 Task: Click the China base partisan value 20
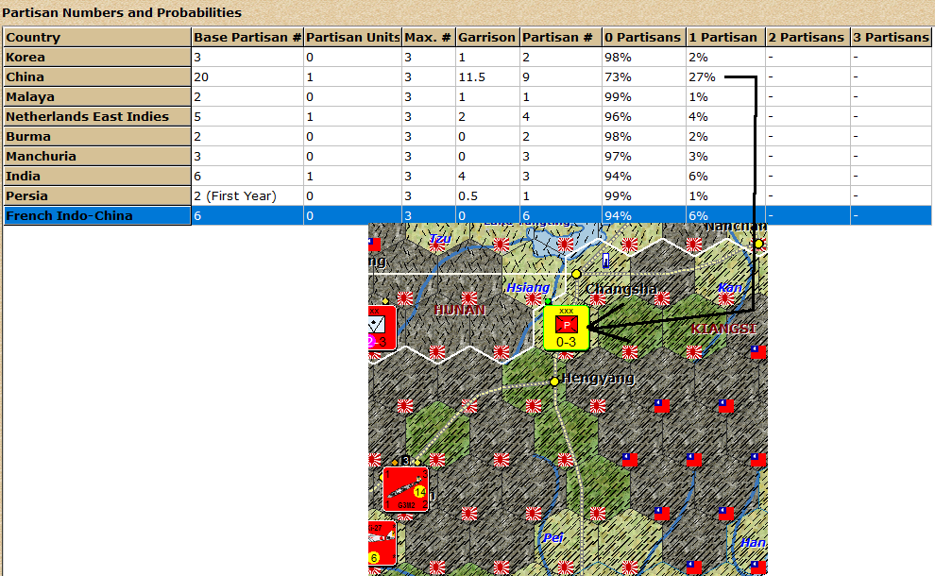(x=247, y=76)
